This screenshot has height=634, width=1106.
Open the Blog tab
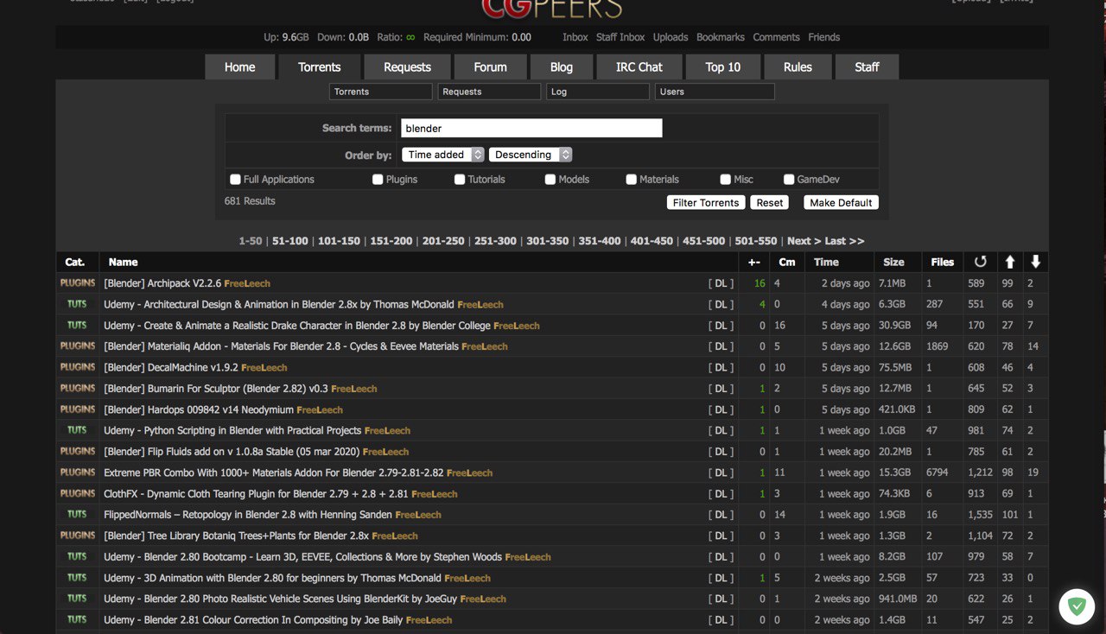pos(562,67)
